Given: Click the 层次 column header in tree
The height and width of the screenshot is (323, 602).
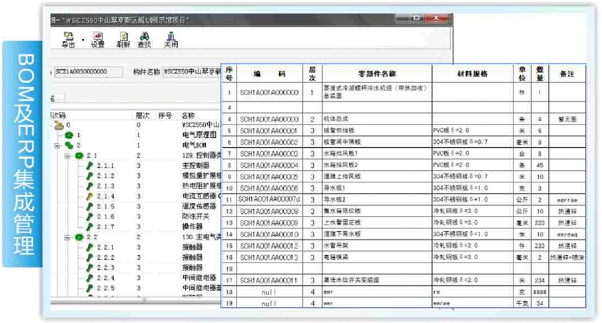Looking at the screenshot, I should click(x=142, y=116).
